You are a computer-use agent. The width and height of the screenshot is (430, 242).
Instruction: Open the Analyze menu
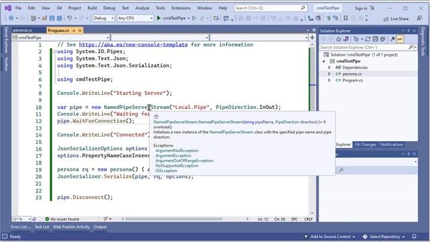click(142, 8)
